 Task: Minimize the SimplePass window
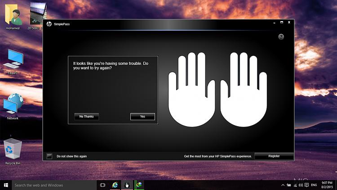tap(274, 23)
